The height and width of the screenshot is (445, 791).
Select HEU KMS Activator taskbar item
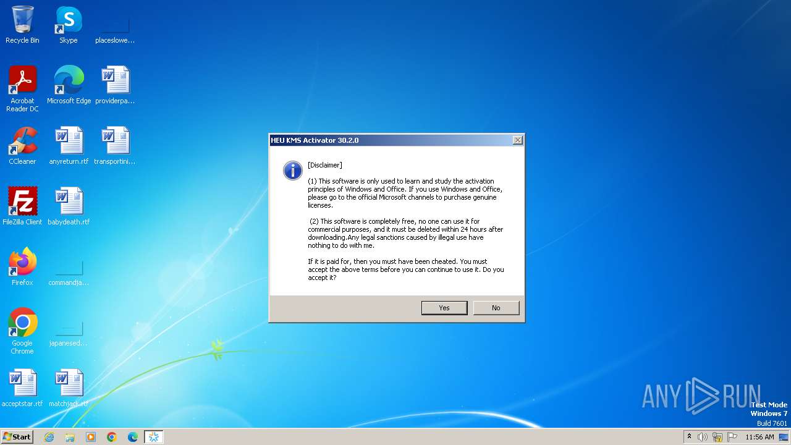tap(154, 437)
